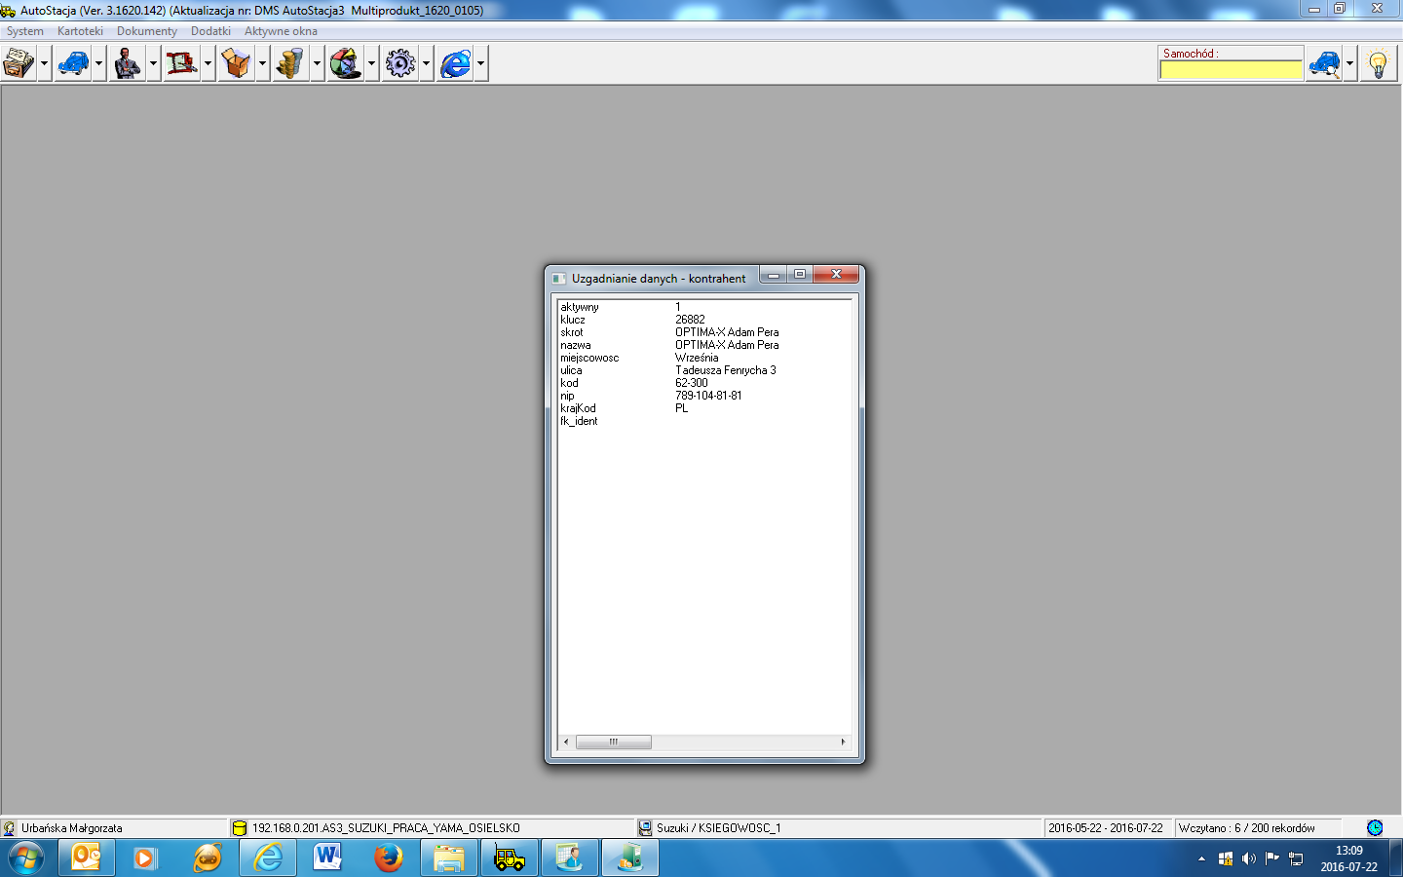Open the Aktywne okna menu

281,31
